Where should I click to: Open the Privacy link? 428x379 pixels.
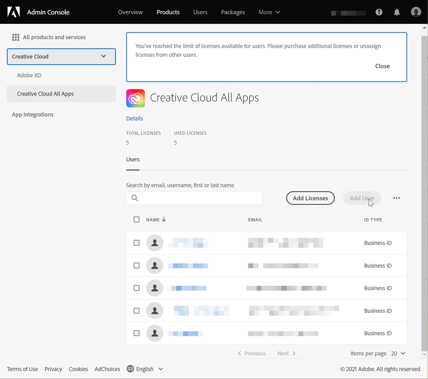point(53,369)
